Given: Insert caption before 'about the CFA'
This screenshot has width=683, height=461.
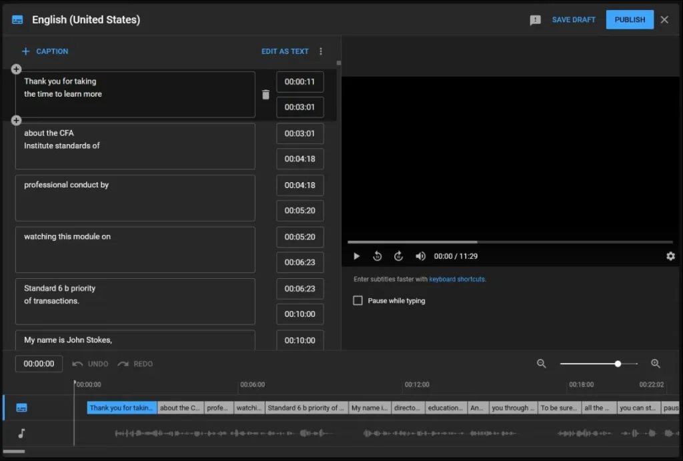Looking at the screenshot, I should click(16, 120).
